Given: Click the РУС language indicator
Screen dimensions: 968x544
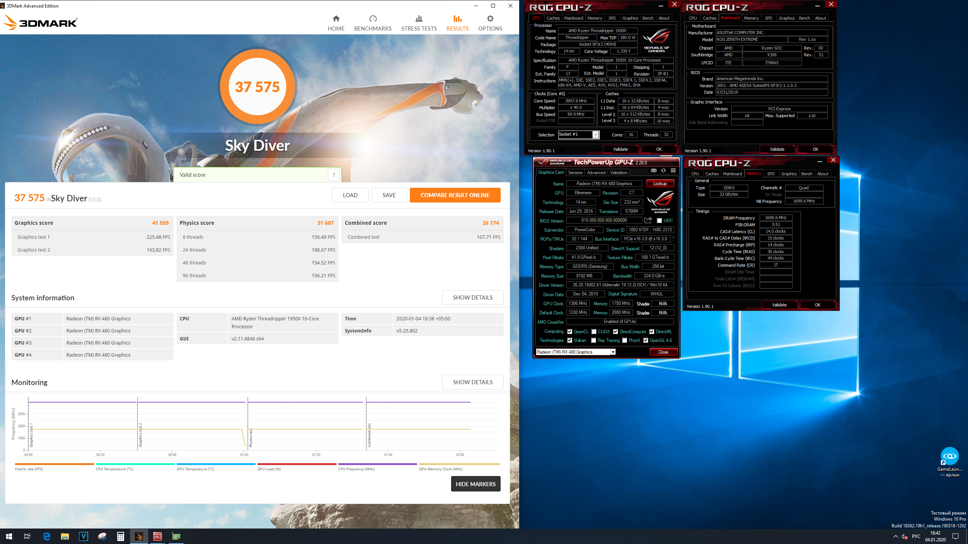Looking at the screenshot, I should pyautogui.click(x=916, y=536).
